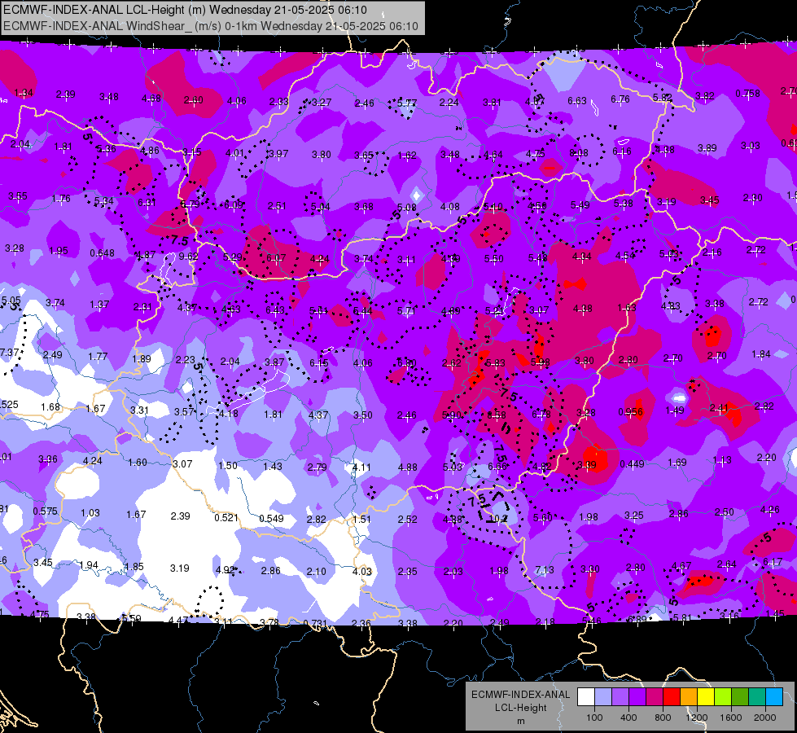This screenshot has height=733, width=797.
Task: Click the wind shear value 3.07 in white area
Action: 182,464
